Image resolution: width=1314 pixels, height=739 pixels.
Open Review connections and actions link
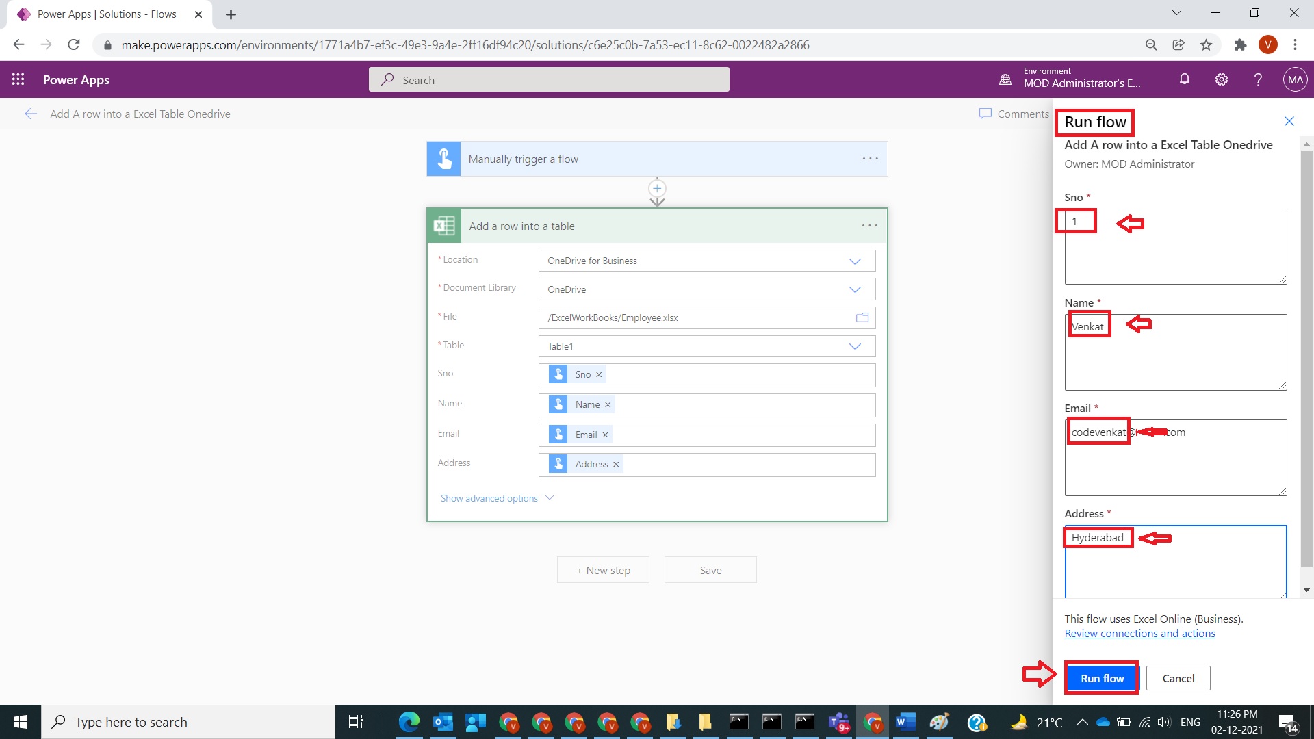1139,634
